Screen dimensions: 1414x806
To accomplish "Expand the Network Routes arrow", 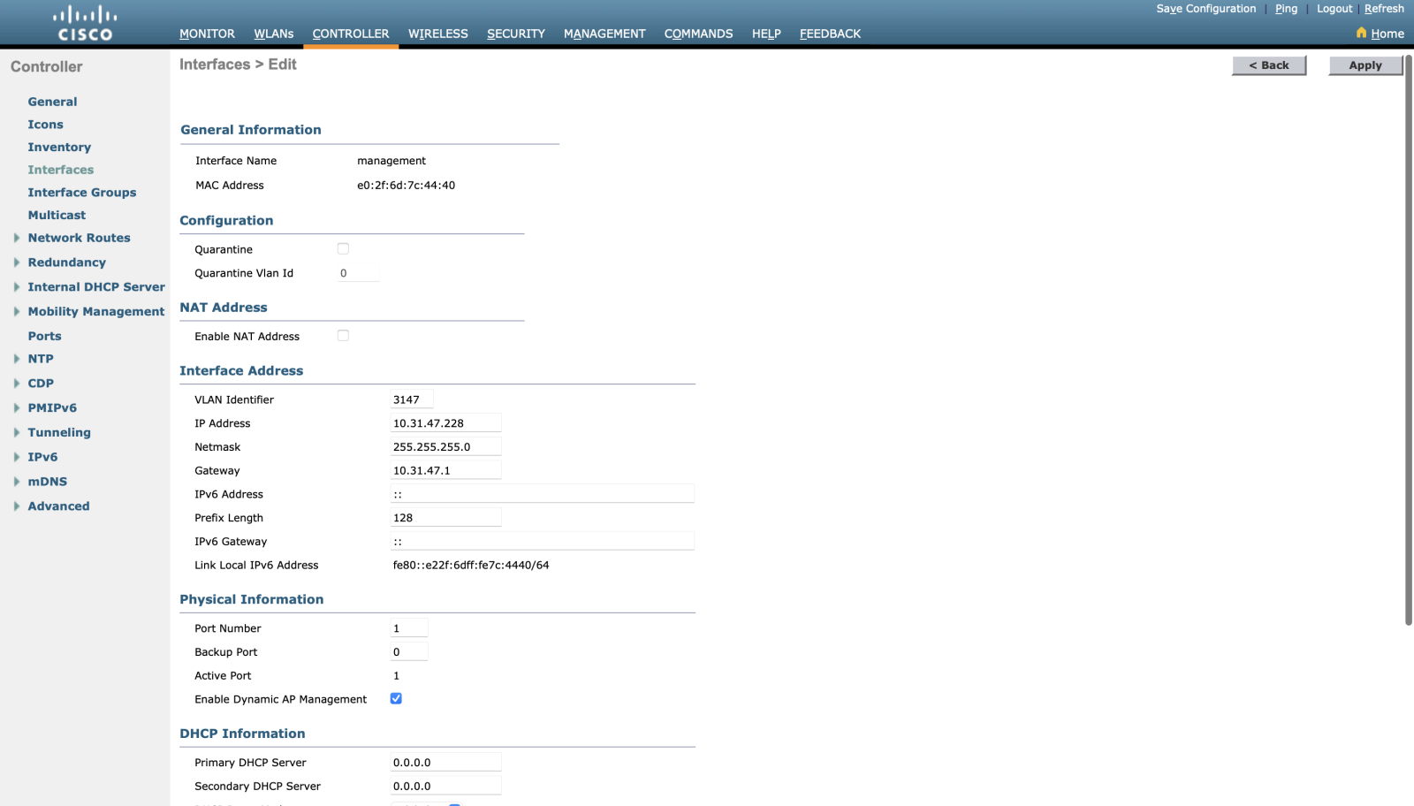I will pyautogui.click(x=17, y=238).
